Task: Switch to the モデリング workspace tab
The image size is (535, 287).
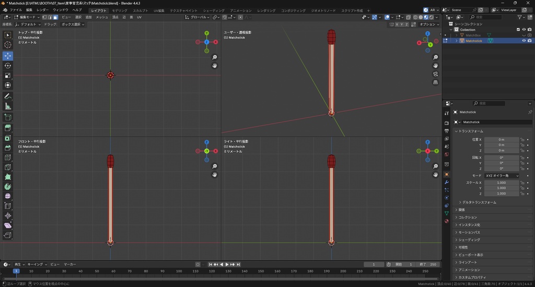Action: pyautogui.click(x=120, y=10)
